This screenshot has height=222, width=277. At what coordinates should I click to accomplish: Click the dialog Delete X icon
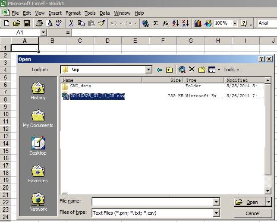pyautogui.click(x=192, y=70)
